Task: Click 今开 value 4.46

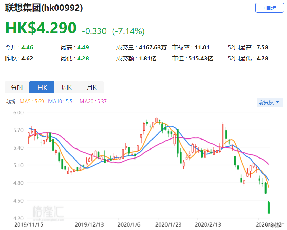Action: click(27, 47)
